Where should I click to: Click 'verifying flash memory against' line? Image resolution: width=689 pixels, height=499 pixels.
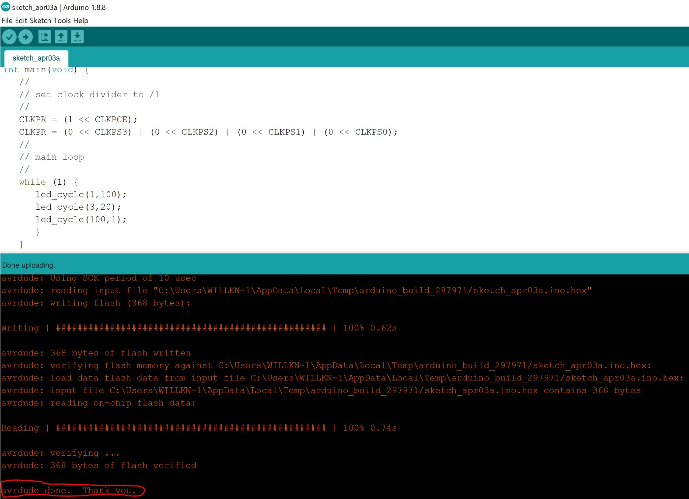pos(326,365)
